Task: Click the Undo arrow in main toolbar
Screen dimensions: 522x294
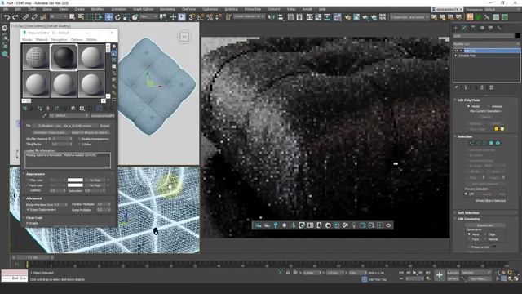Action: pyautogui.click(x=7, y=16)
